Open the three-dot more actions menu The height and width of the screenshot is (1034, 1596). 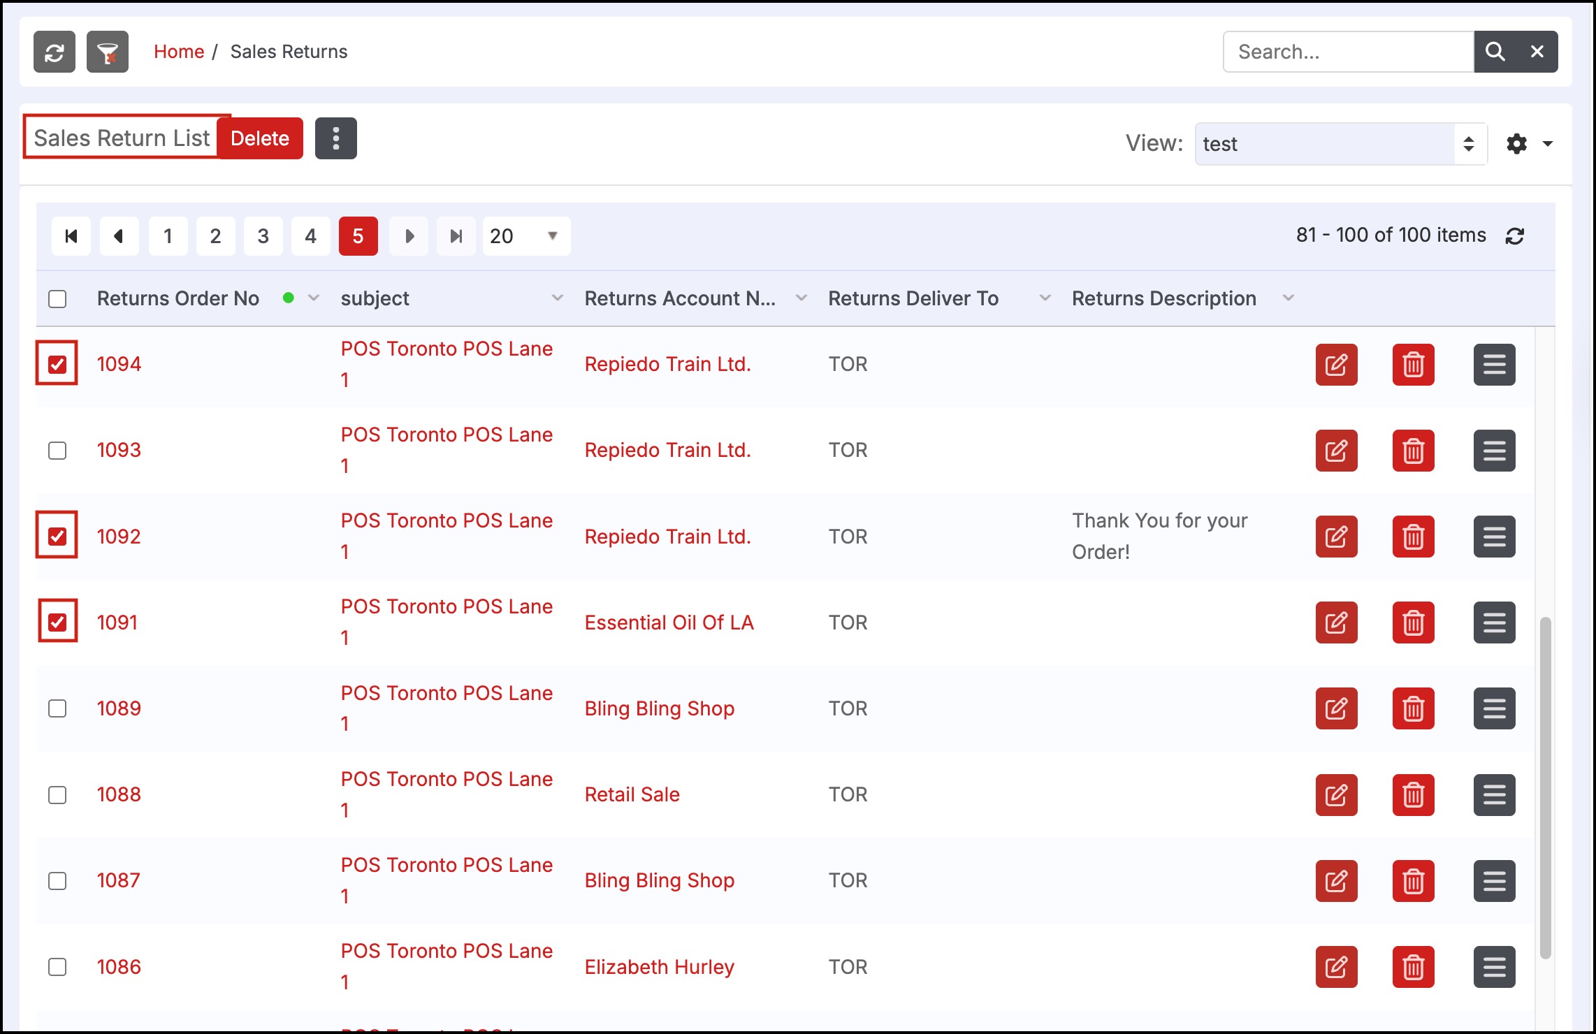pyautogui.click(x=336, y=138)
